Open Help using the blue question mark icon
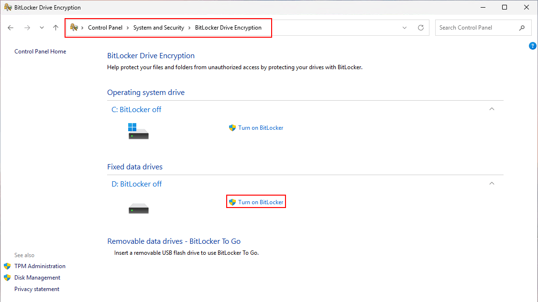538x302 pixels. tap(533, 45)
